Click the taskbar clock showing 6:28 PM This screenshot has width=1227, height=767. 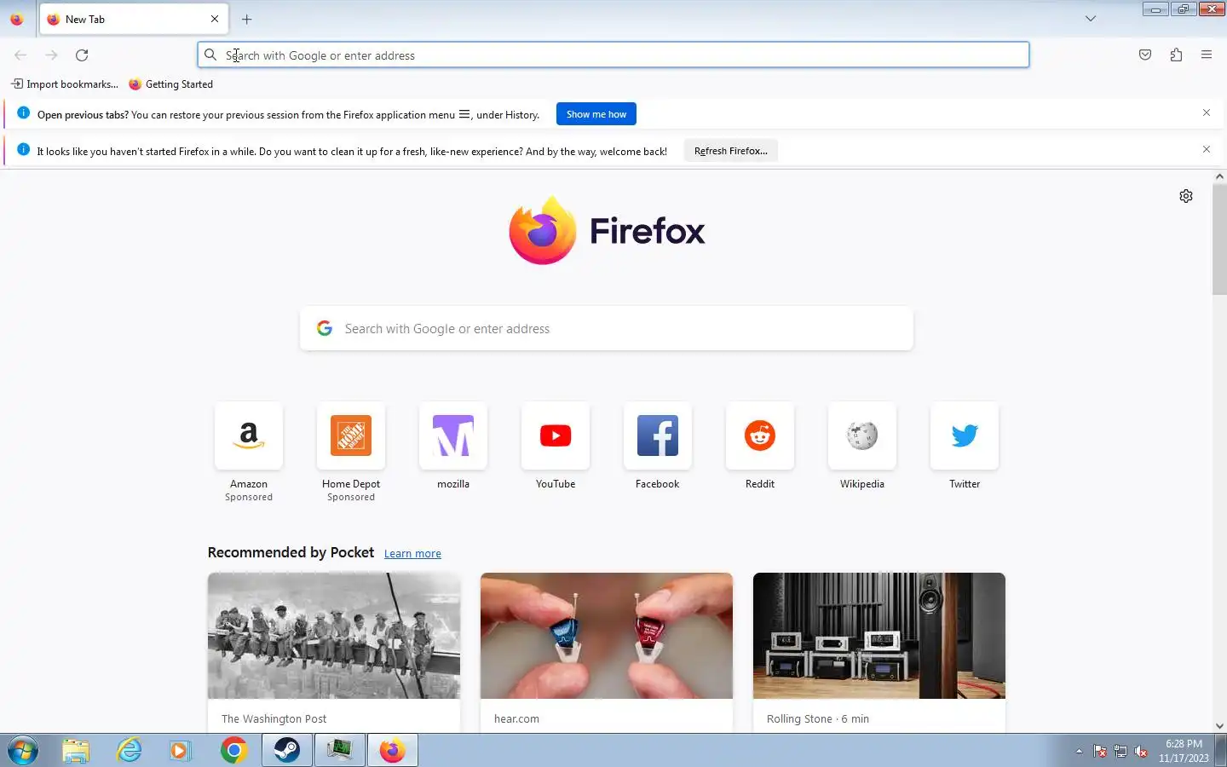[1184, 751]
